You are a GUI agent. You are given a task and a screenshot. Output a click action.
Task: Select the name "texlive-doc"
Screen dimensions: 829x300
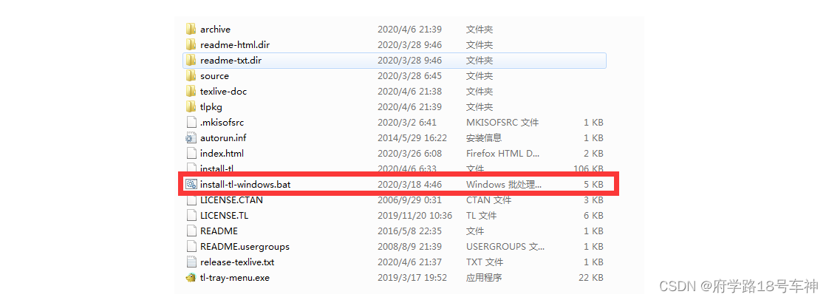click(x=224, y=91)
